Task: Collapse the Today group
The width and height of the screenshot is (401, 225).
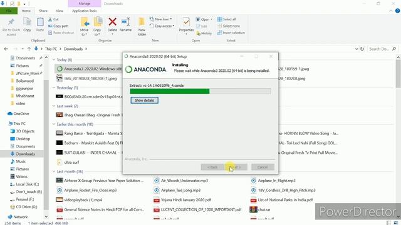Action: [54, 60]
